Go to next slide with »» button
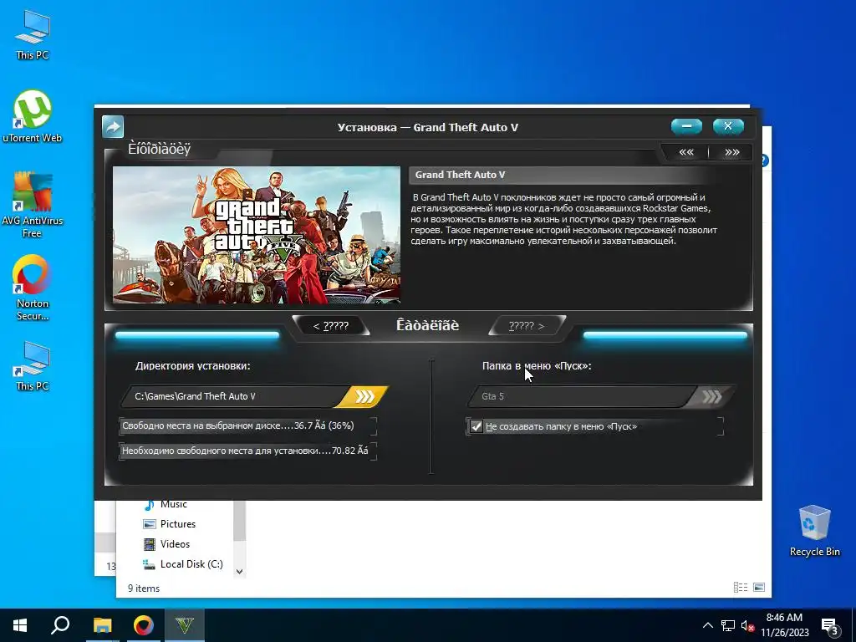Screen dimensions: 856x642 click(732, 152)
